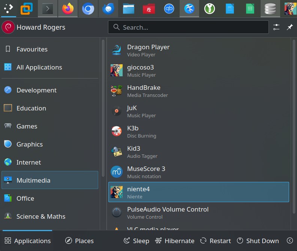
Task: Click the Thunderbird mail icon
Action: (108, 9)
